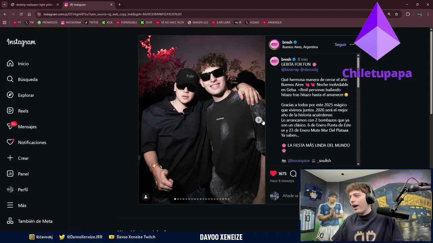This screenshot has height=243, width=433.
Task: Open the apps grid in bookmarks bar
Action: tap(4, 23)
